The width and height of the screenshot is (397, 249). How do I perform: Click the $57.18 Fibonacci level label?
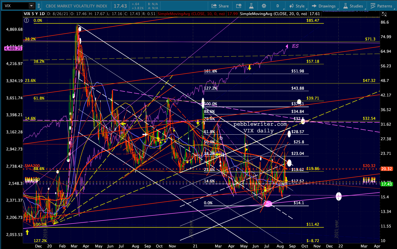(313, 61)
